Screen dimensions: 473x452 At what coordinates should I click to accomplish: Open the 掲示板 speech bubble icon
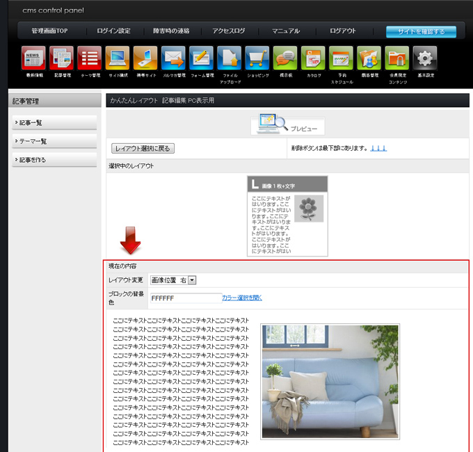pyautogui.click(x=285, y=58)
